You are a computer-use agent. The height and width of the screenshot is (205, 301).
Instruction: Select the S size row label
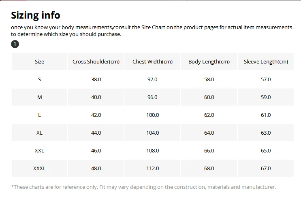(40, 80)
